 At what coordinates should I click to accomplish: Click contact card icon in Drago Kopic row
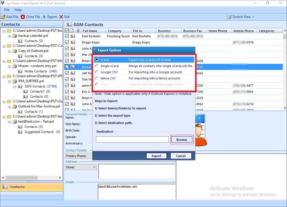tap(73, 42)
